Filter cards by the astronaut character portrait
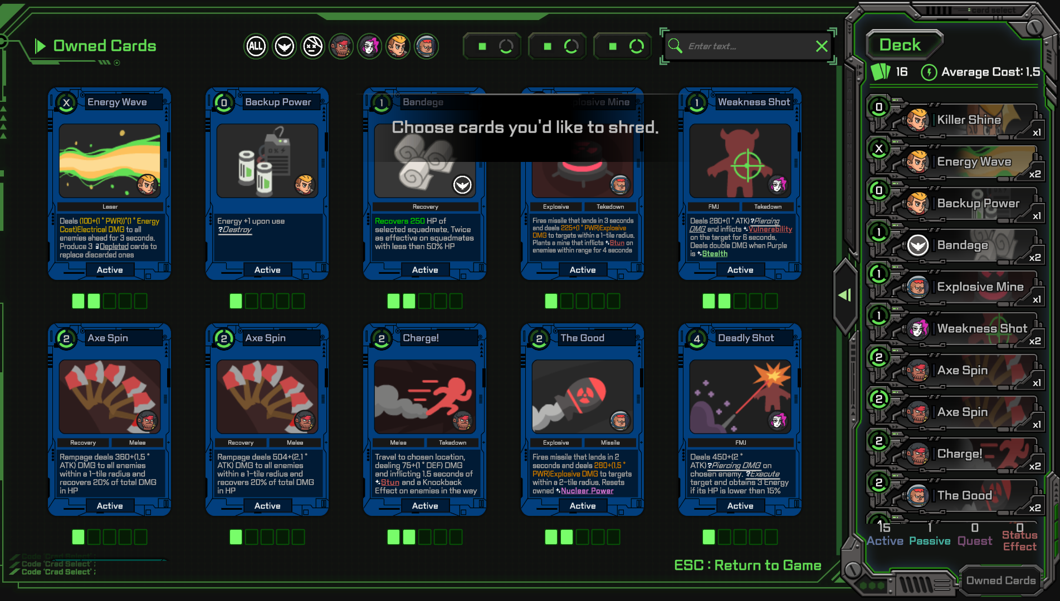The height and width of the screenshot is (601, 1060). pos(426,46)
